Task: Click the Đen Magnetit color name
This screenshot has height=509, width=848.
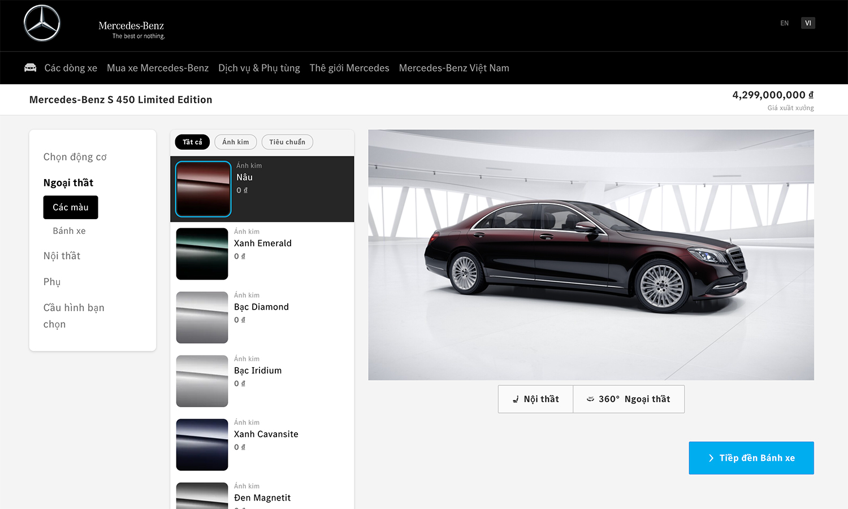Action: tap(262, 498)
